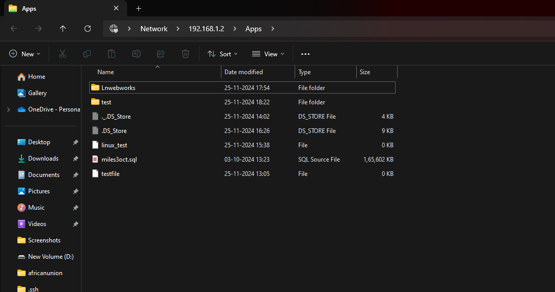Viewport: 555px width, 292px height.
Task: Open the New item dropdown
Action: click(25, 54)
